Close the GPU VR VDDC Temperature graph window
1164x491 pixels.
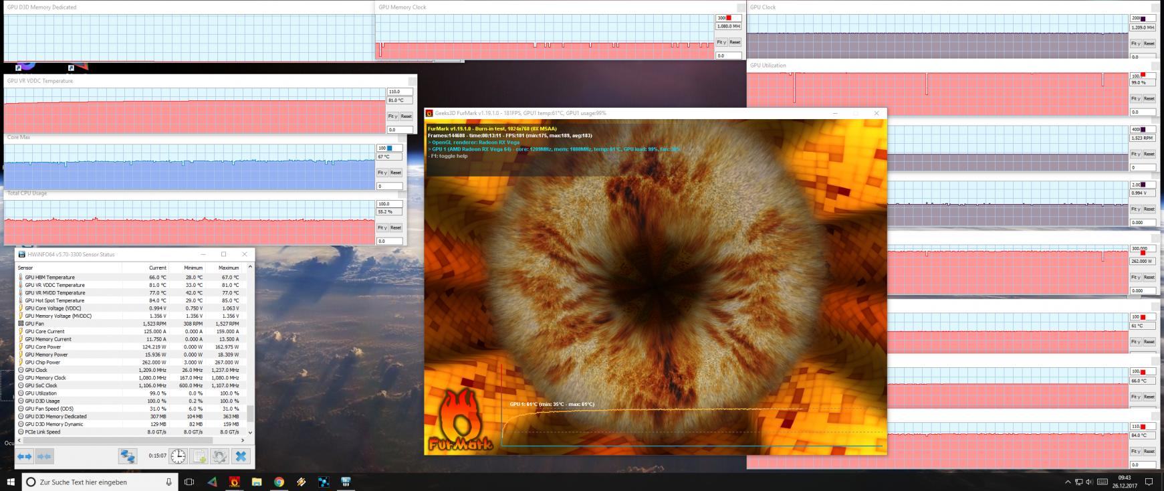coord(412,81)
